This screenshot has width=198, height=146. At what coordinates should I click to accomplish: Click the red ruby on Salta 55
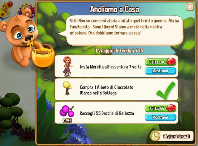click(x=171, y=108)
